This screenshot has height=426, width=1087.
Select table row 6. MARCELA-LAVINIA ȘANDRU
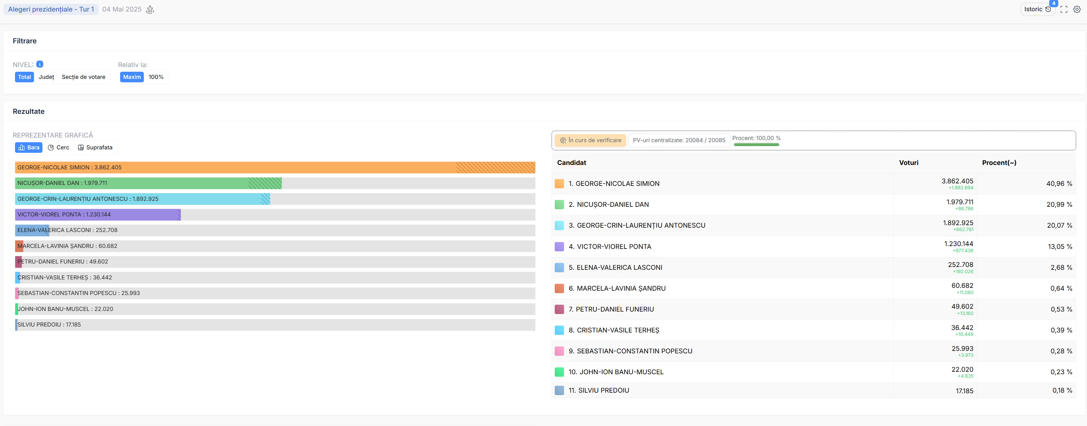814,288
